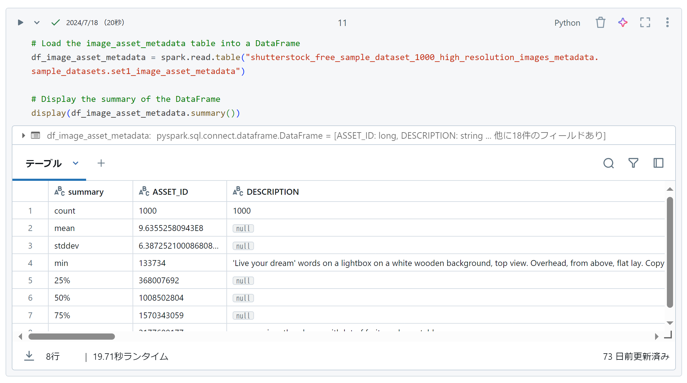Download the table results
The image size is (687, 383).
29,356
